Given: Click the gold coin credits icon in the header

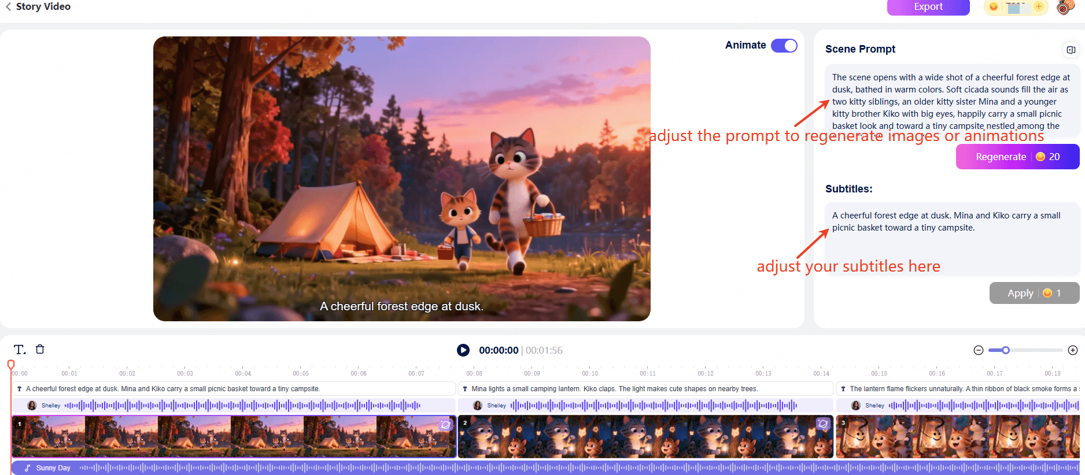Looking at the screenshot, I should (x=994, y=7).
